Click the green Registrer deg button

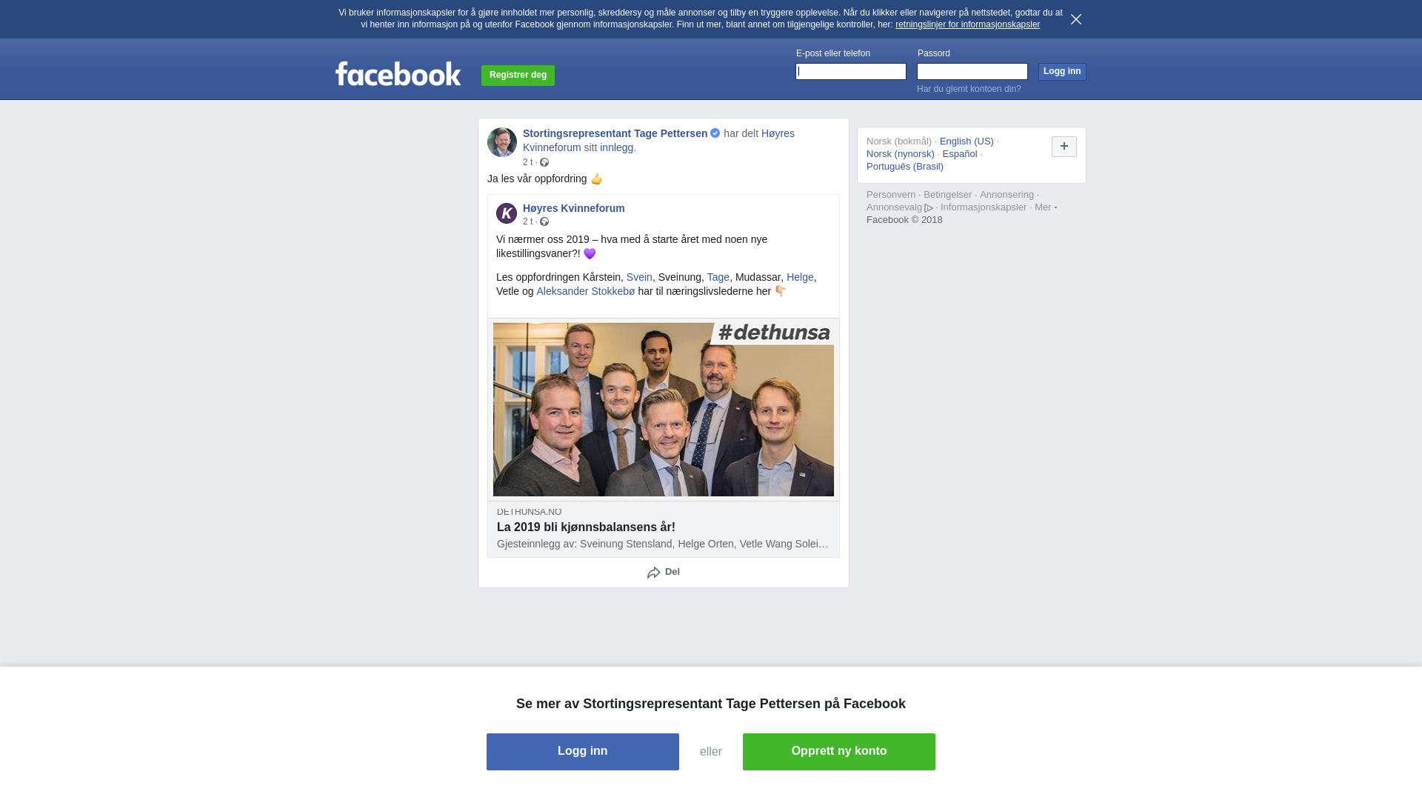(x=518, y=76)
